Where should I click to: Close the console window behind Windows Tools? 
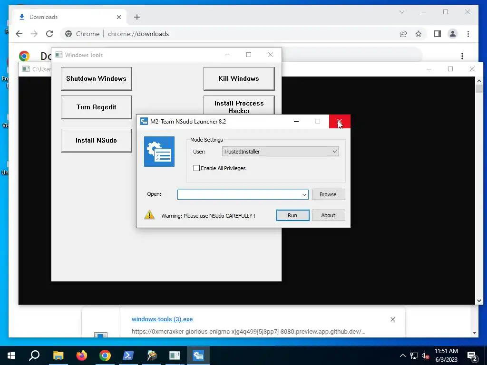(x=472, y=69)
